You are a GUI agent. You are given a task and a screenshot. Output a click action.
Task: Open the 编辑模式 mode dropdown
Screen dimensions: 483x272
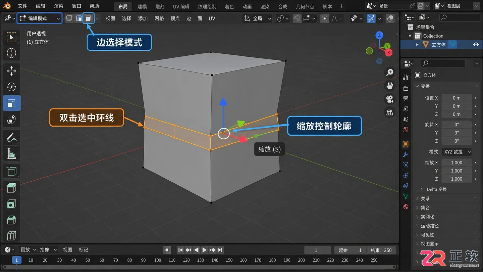(x=39, y=18)
